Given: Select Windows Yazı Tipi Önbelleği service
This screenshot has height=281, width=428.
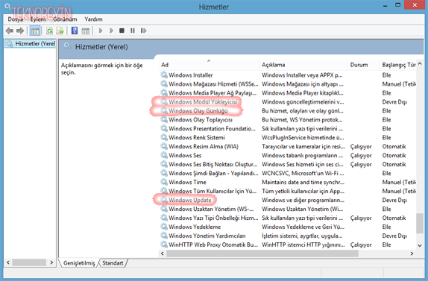Looking at the screenshot, I should (x=213, y=218).
